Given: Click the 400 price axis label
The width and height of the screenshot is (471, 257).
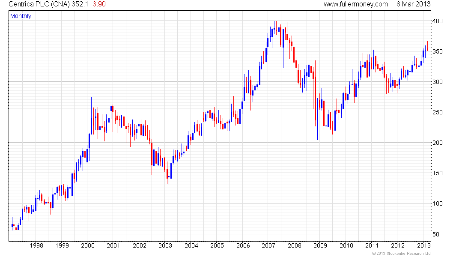Looking at the screenshot, I should point(437,21).
